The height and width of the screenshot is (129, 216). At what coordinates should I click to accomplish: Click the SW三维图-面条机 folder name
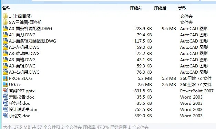click(25, 22)
